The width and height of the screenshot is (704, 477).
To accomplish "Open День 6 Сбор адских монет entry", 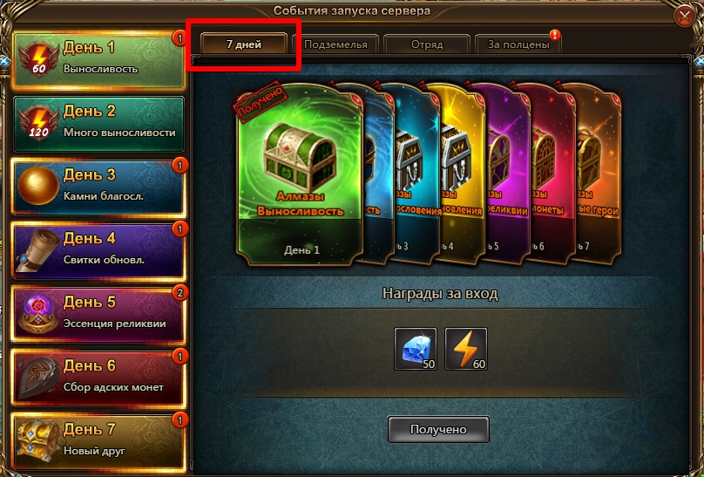I will tap(98, 379).
